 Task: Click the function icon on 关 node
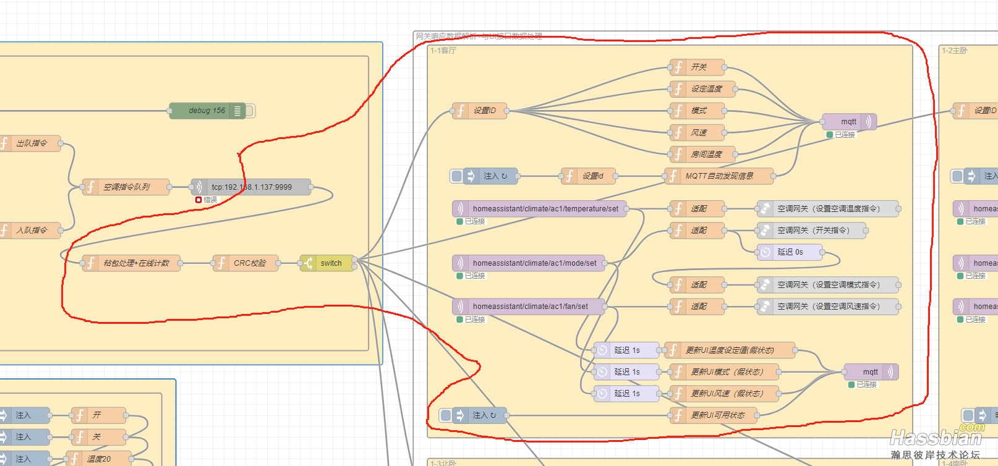(x=80, y=437)
